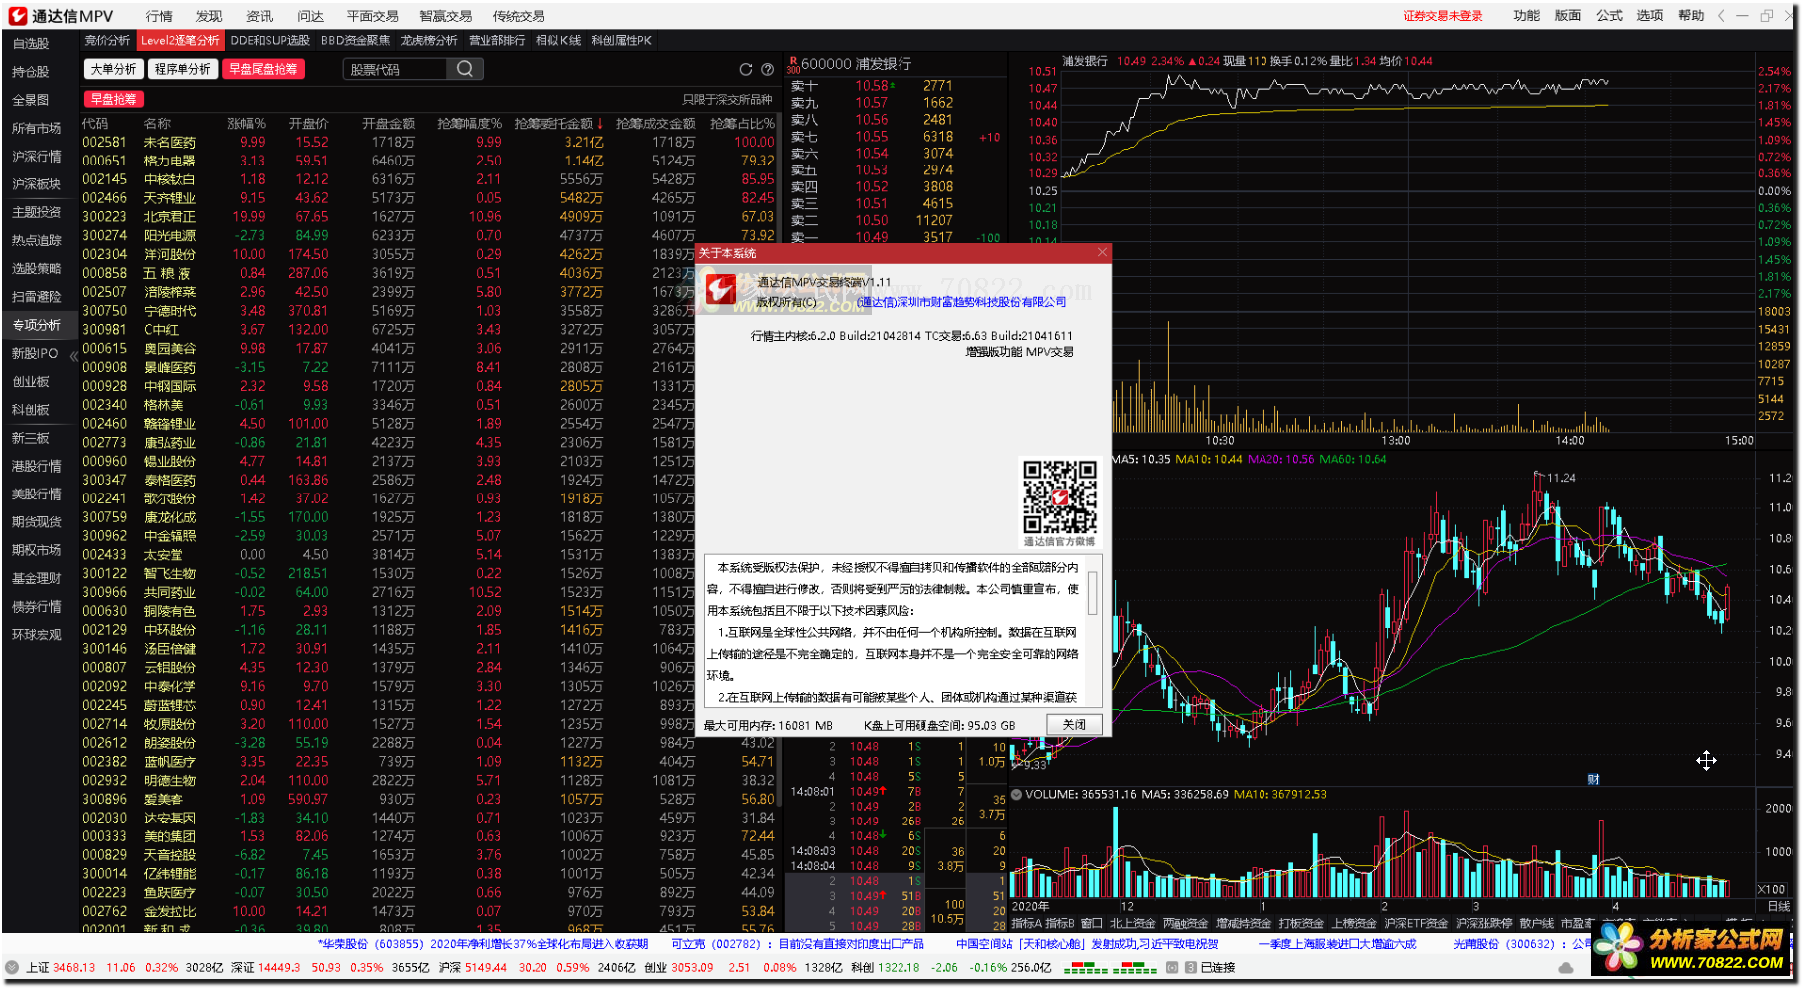Click the 通达信官方微博 QR code
1803x988 pixels.
[x=1060, y=496]
